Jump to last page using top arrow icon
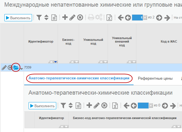The width and height of the screenshot is (182, 132). click(167, 18)
